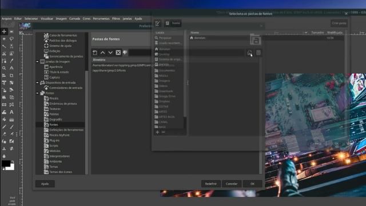Remove bookmark with minus icon in Locais
The width and height of the screenshot is (366, 206).
(x=164, y=132)
